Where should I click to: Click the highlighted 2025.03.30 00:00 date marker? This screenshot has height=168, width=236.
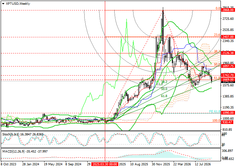coord(105,164)
